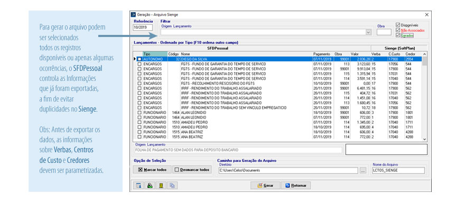Viewport: 465px width, 202px height.
Task: Click the Obra column header in grid
Action: [x=342, y=54]
